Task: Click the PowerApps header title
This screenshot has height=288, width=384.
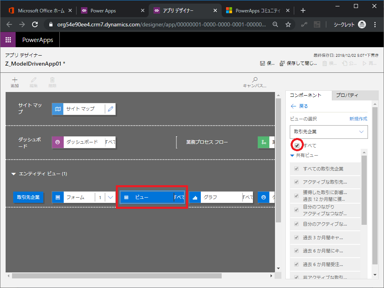Action: click(38, 40)
